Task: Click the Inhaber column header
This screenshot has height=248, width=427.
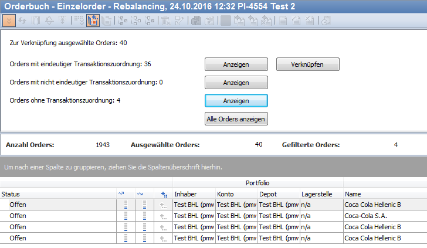Action: (x=194, y=194)
